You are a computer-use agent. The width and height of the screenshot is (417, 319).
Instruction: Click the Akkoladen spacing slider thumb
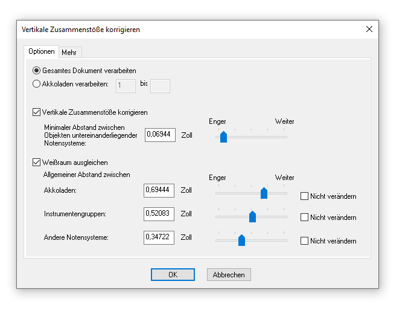[264, 193]
